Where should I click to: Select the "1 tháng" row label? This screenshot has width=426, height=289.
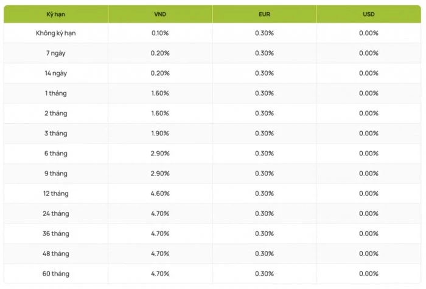(x=56, y=93)
